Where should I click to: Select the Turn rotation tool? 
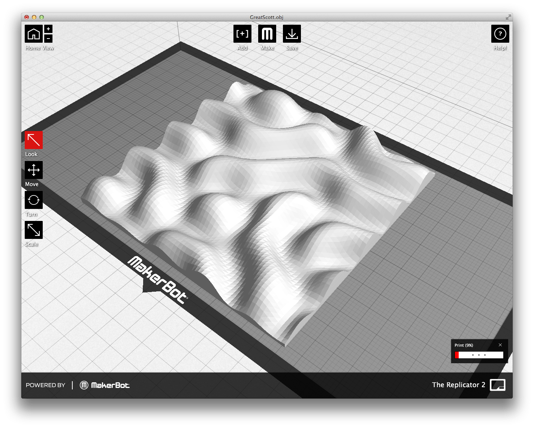pyautogui.click(x=33, y=200)
